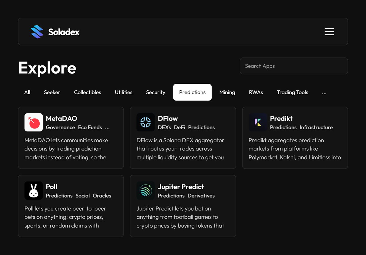This screenshot has width=366, height=255.
Task: Click the MetaDAO description text
Action: pos(66,149)
